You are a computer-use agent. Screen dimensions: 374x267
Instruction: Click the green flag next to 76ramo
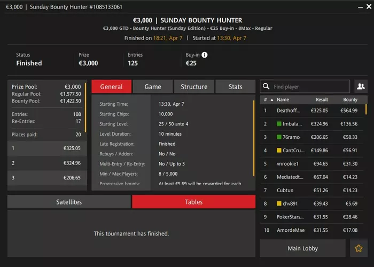click(x=279, y=137)
